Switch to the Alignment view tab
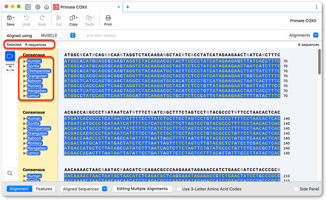 point(19,189)
